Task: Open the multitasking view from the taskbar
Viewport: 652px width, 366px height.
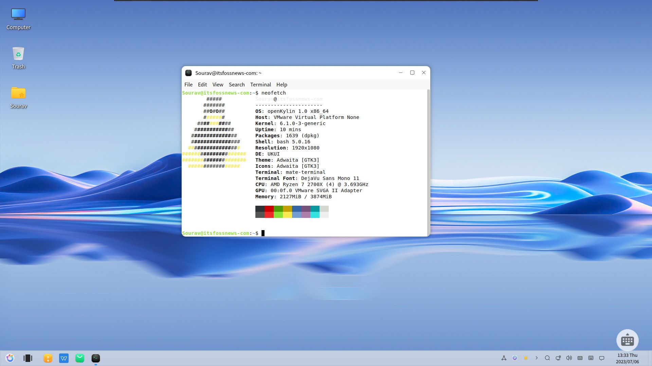Action: click(28, 358)
